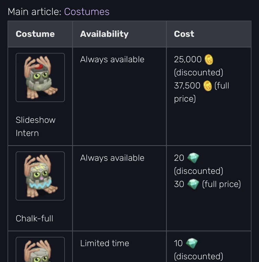
Task: Click the coin icon beside 37,500
Action: coord(207,86)
